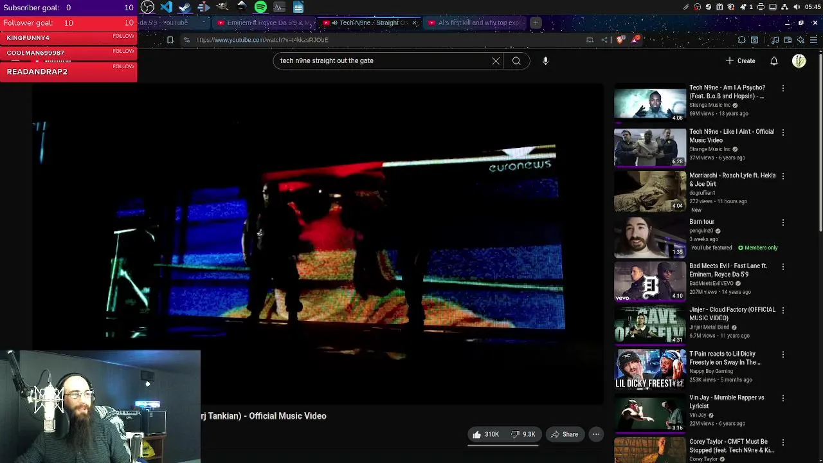The height and width of the screenshot is (463, 823).
Task: Open Spotify from the taskbar
Action: pyautogui.click(x=260, y=7)
